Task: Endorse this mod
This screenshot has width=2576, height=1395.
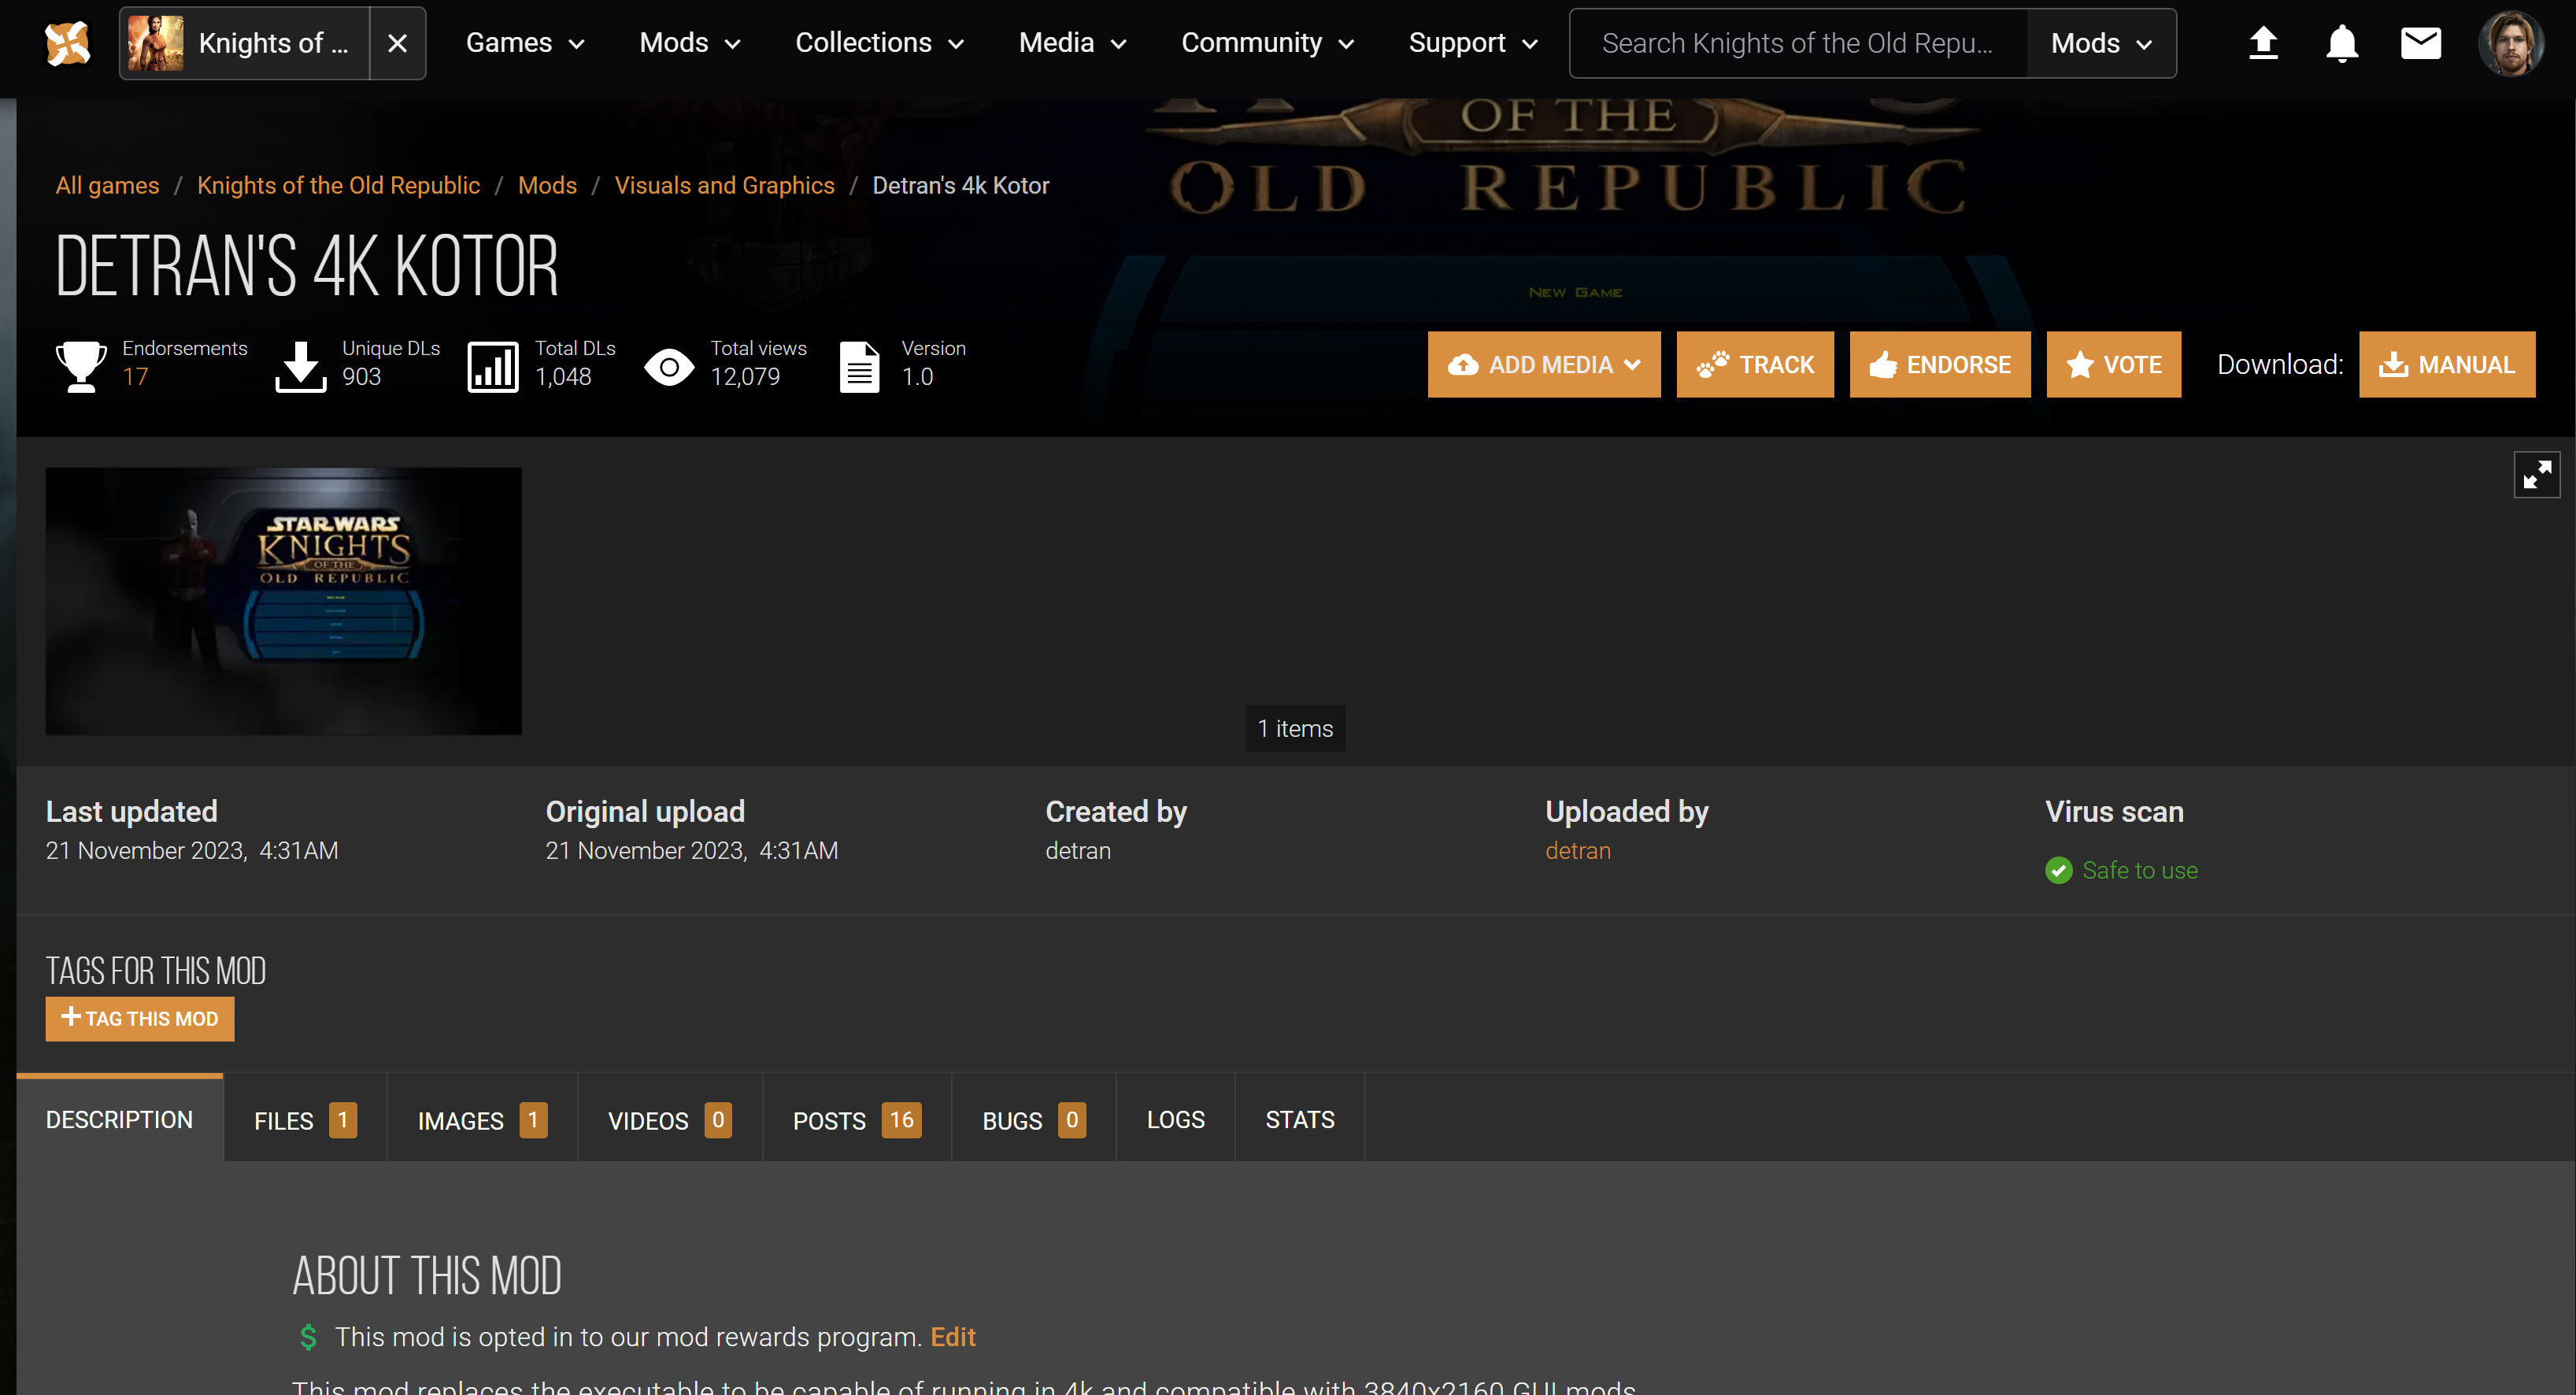Action: [1940, 364]
